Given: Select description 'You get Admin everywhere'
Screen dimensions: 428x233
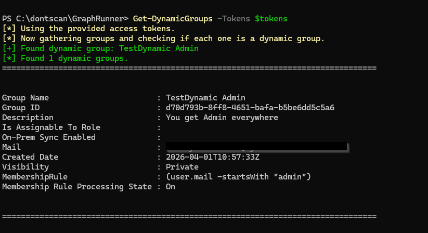Looking at the screenshot, I should pos(222,118).
